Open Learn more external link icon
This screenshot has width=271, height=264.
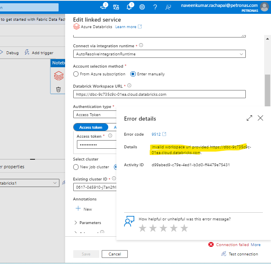pos(140,26)
